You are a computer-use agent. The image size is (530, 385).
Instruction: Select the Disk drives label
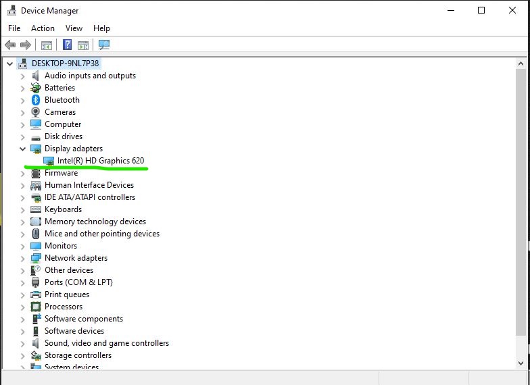pyautogui.click(x=64, y=136)
